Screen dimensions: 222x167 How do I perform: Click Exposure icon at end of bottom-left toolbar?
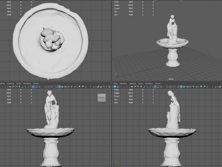tap(109, 87)
